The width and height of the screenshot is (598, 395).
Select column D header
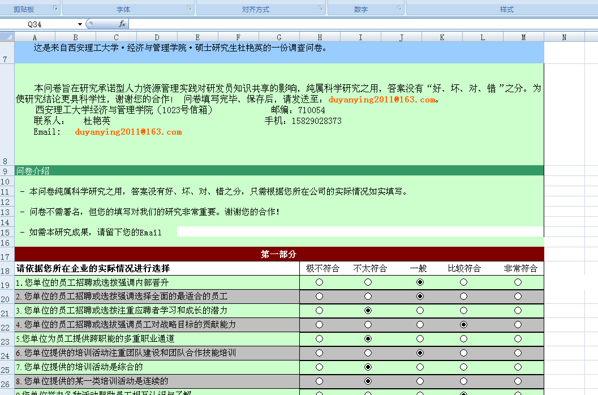pyautogui.click(x=157, y=37)
